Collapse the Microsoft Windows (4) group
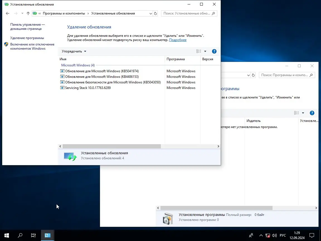 (x=78, y=65)
